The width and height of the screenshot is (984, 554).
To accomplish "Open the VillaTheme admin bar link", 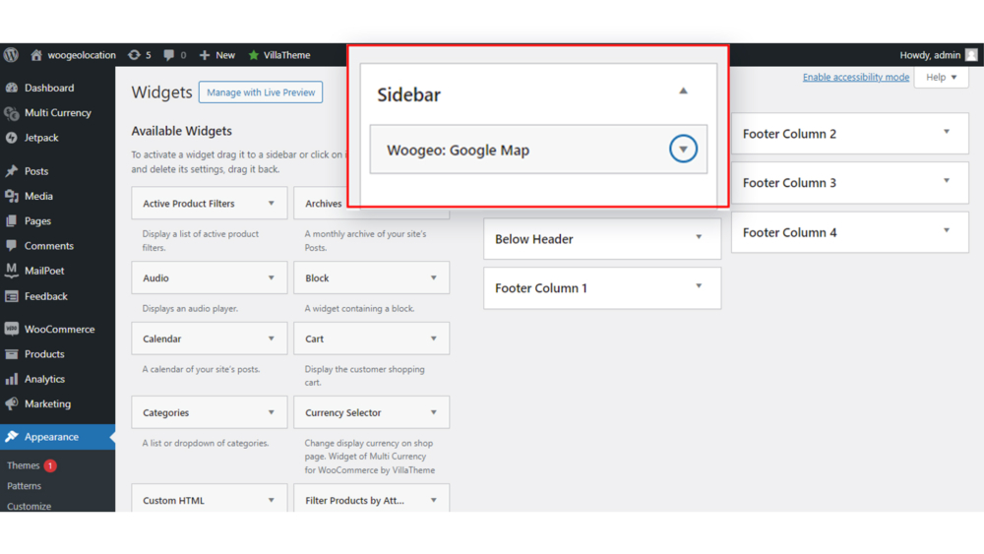I will pos(286,55).
